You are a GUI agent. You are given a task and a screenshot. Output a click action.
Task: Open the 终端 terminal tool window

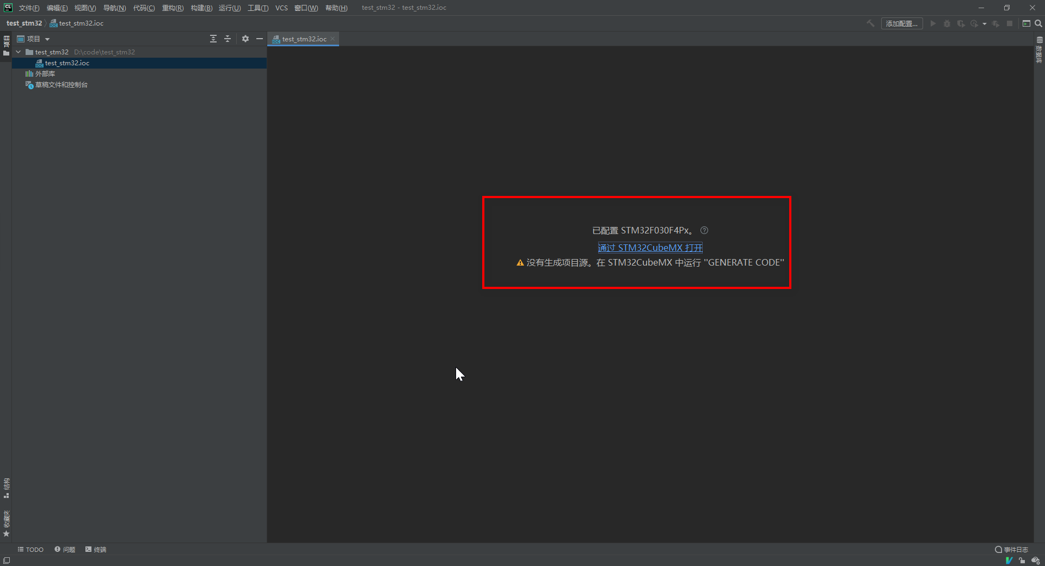click(96, 549)
